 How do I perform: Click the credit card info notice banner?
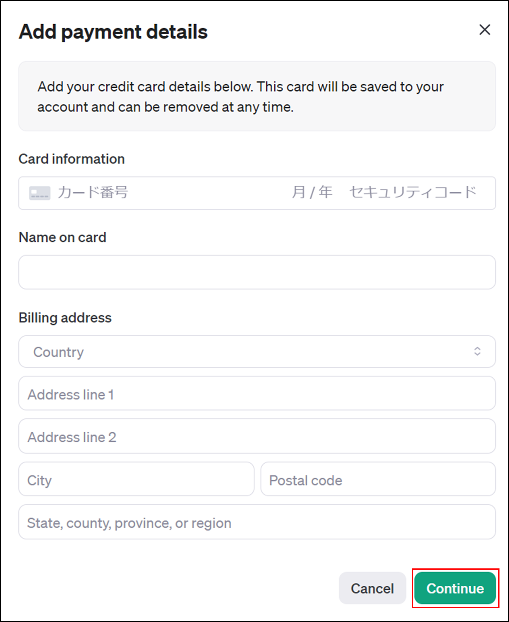(257, 96)
